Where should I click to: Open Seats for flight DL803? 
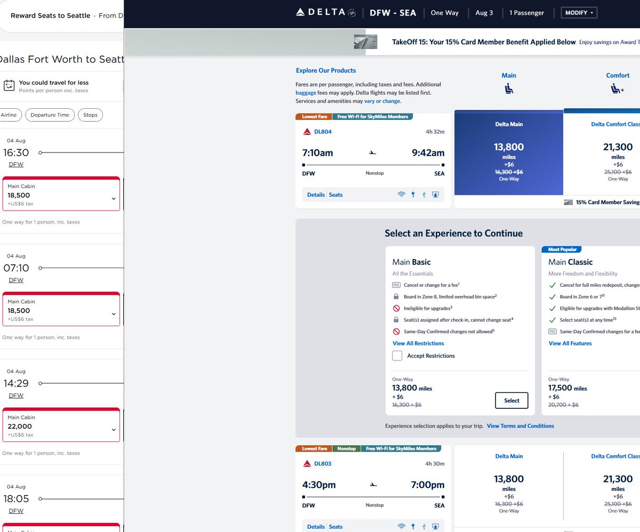pyautogui.click(x=335, y=527)
